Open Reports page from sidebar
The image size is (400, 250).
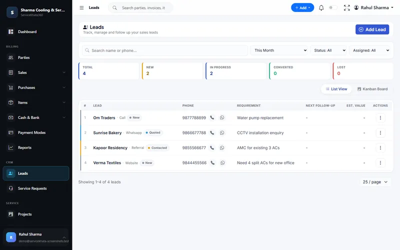(35, 147)
